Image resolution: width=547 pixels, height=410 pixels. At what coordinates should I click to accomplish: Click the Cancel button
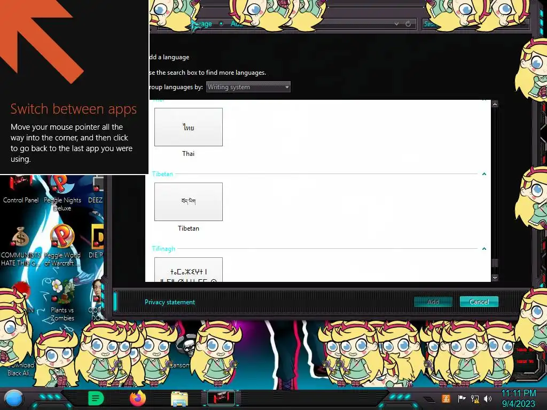[x=479, y=302]
